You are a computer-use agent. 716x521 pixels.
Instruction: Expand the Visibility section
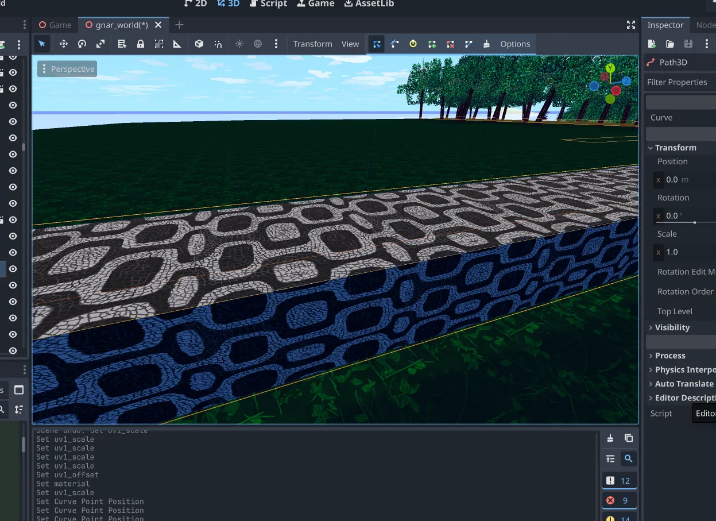[x=680, y=327]
